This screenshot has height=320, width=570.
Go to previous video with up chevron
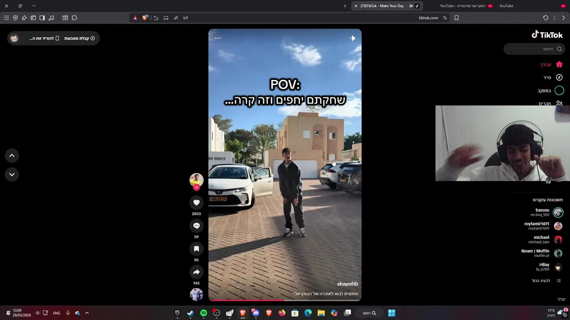[12, 156]
